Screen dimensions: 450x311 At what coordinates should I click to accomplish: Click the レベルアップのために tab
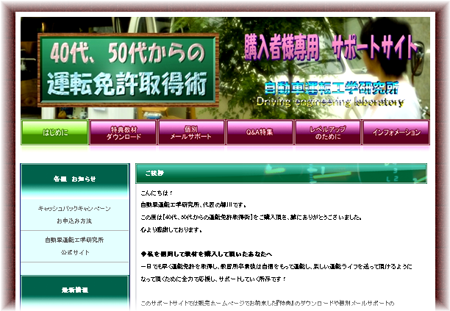tap(327, 132)
